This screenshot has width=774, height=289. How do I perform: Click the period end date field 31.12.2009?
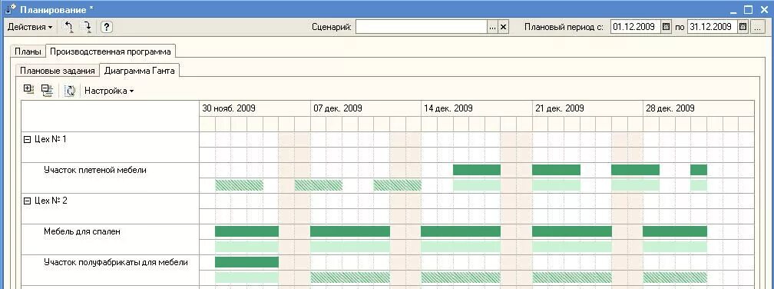pos(713,27)
